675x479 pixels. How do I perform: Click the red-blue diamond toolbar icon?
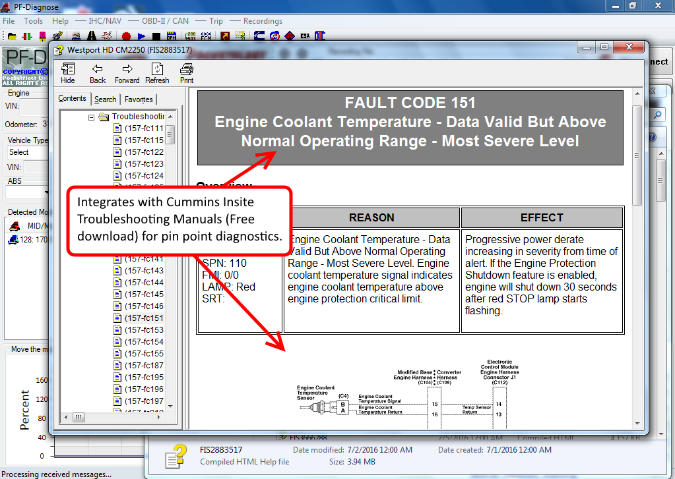tap(290, 36)
